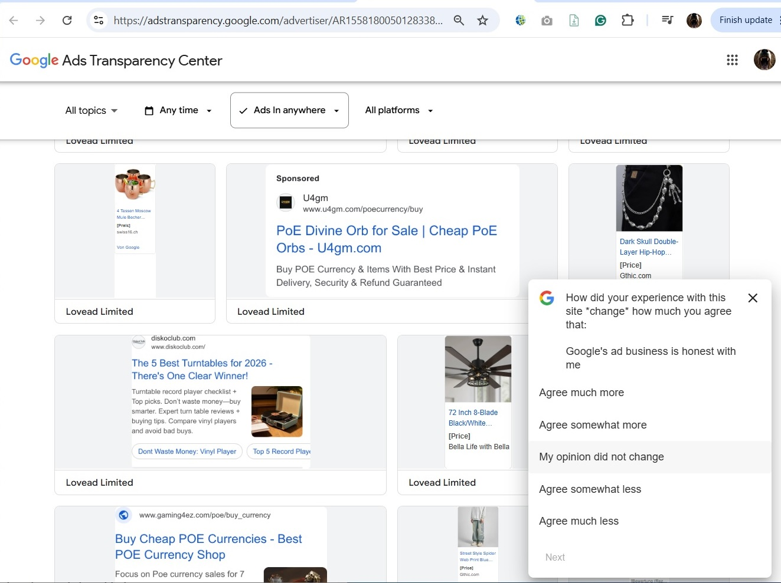Open the 72 Inch 8-Blade fan ad
Screen dimensions: 781x583
pyautogui.click(x=478, y=403)
